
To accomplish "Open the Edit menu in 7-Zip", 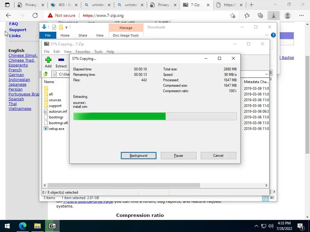I will (57, 51).
